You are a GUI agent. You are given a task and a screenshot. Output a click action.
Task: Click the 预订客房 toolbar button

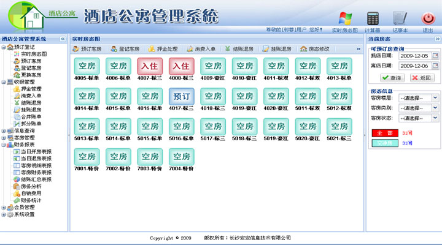click(87, 49)
